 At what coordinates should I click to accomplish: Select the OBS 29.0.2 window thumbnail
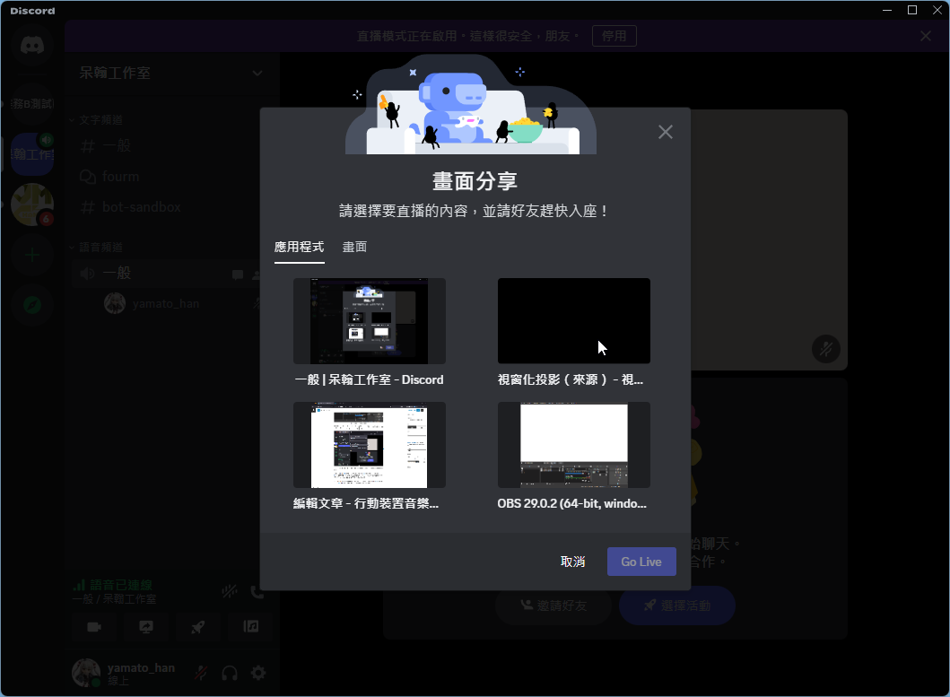pyautogui.click(x=573, y=445)
